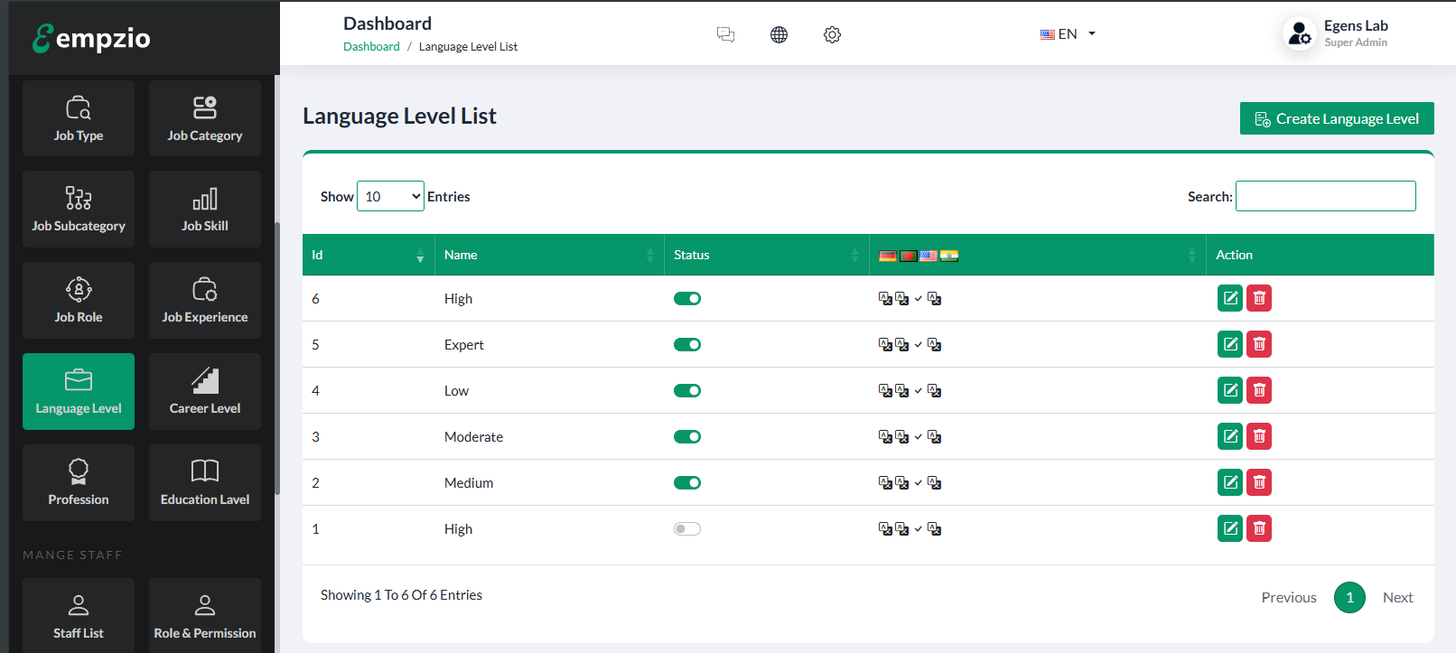Turn off the Moderate status toggle
The width and height of the screenshot is (1456, 653).
(x=687, y=436)
